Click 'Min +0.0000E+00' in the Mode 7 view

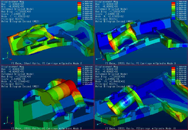pyautogui.click(x=13, y=7)
